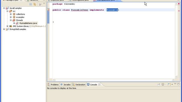Switch to the Javadoc tab
This screenshot has height=102, width=182.
pos(66,85)
